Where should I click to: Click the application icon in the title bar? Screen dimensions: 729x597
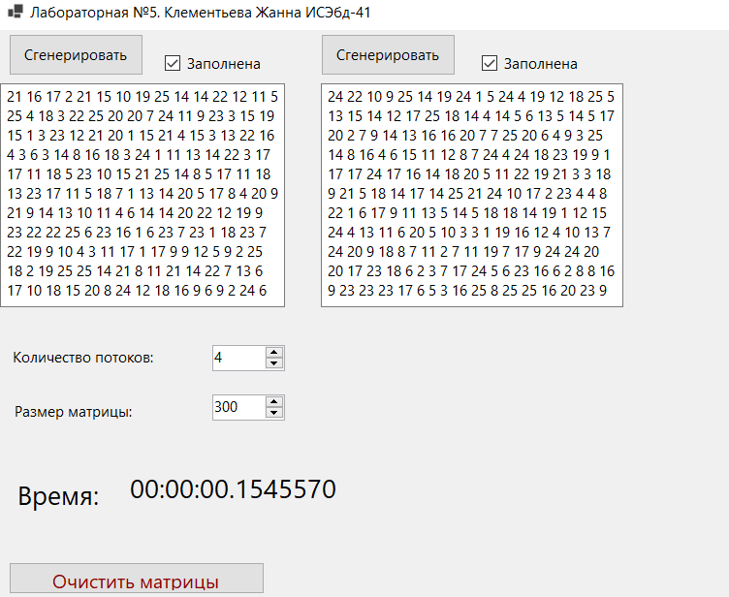(15, 13)
